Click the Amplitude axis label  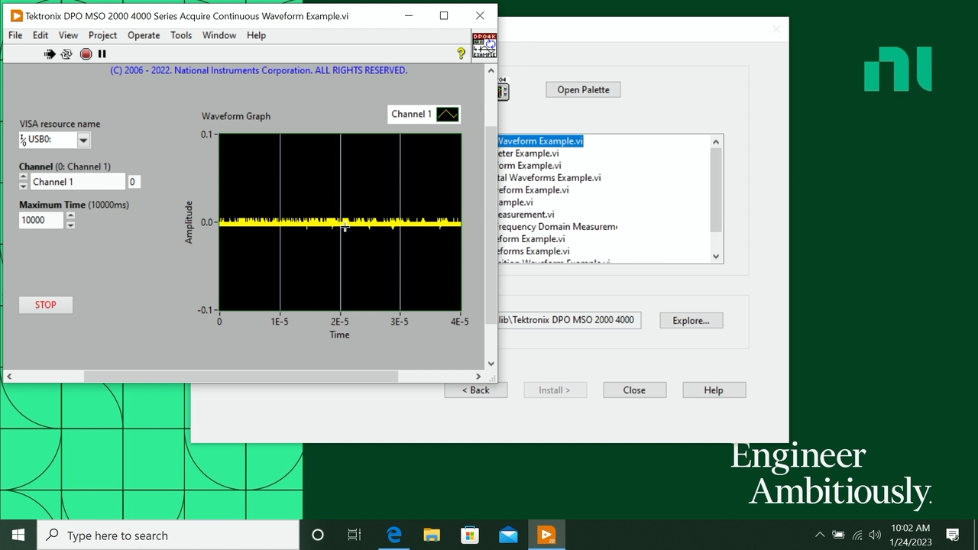(x=189, y=222)
